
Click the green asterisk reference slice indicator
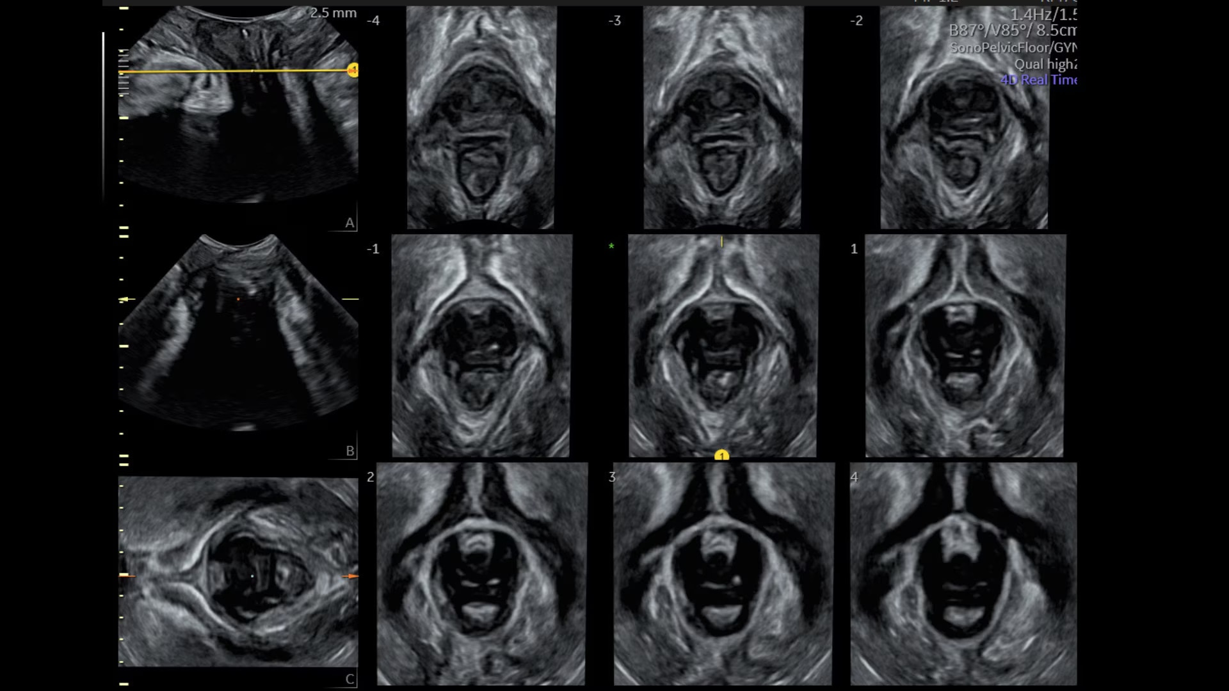611,247
